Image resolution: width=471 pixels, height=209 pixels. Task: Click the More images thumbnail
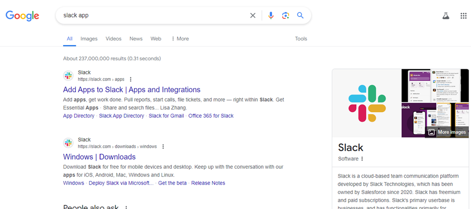(447, 132)
